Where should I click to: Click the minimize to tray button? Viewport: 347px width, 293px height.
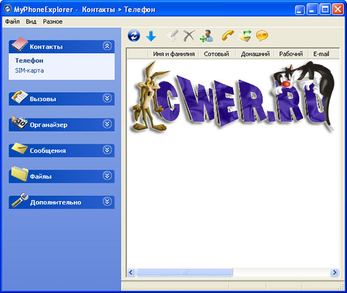coord(300,10)
